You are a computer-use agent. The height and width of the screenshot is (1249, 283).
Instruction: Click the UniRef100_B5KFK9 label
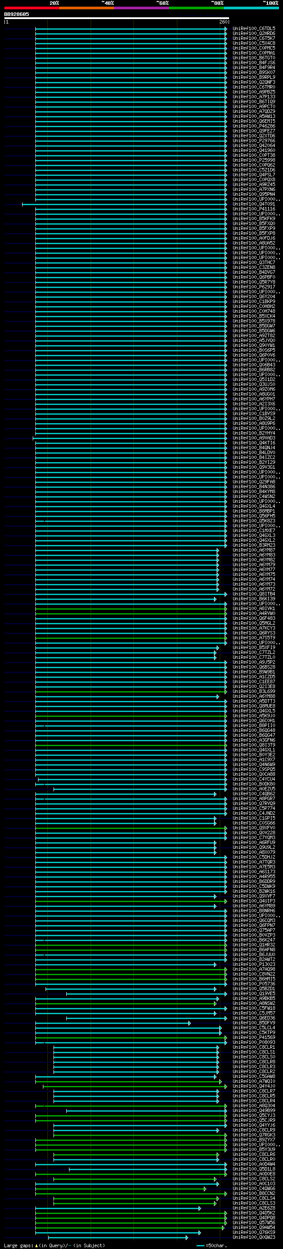[254, 219]
